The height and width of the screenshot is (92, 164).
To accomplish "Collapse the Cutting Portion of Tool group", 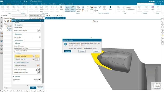I will coord(15,63).
